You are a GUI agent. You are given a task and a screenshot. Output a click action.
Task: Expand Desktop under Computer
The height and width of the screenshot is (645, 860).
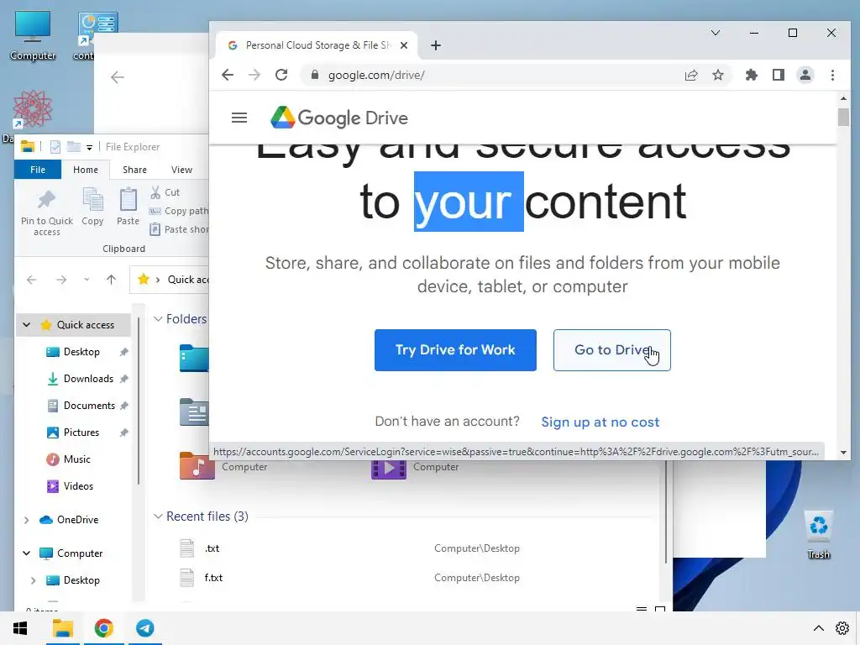33,580
